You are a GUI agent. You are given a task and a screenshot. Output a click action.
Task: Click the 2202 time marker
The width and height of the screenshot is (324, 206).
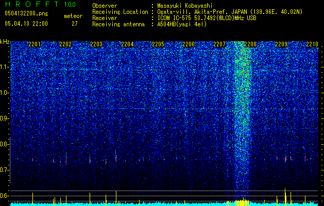pos(65,44)
